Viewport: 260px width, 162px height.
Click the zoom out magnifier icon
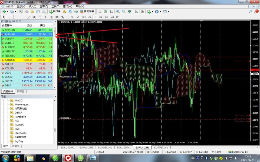click(x=124, y=12)
